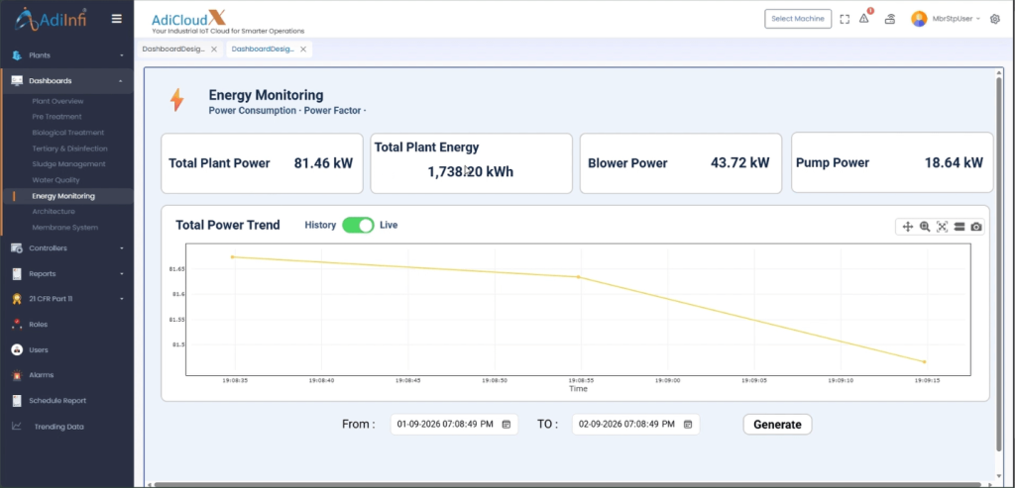Open Pre Treatment dashboard
The height and width of the screenshot is (488, 1015).
tap(56, 117)
